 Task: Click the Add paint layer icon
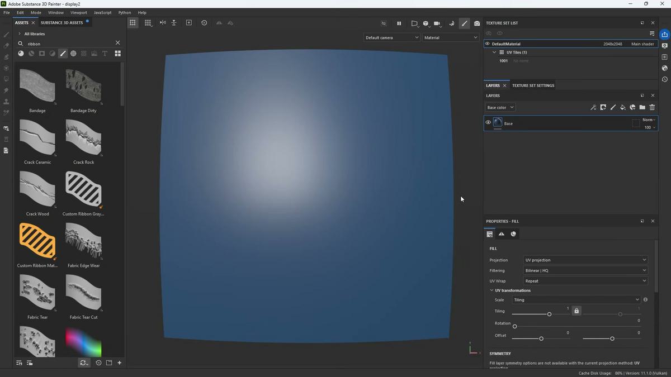tap(613, 107)
